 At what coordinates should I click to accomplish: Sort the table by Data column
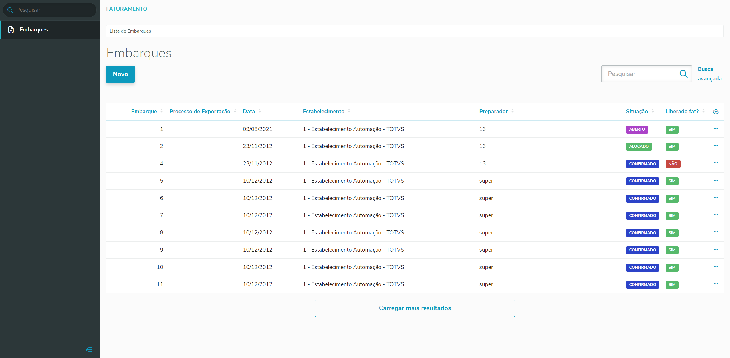coord(249,111)
